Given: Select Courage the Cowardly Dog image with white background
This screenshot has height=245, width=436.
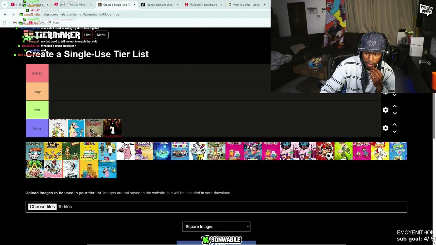Looking at the screenshot, I should (125, 151).
